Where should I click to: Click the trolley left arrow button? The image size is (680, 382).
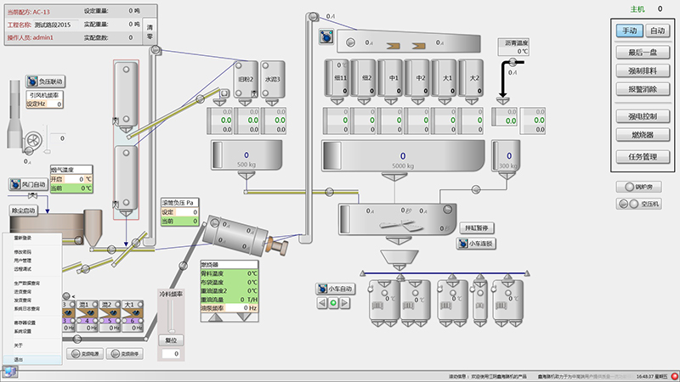[x=322, y=303]
